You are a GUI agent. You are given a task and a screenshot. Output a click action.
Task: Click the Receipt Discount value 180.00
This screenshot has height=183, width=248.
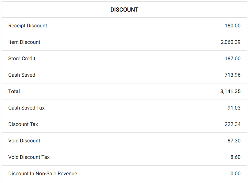[232, 26]
